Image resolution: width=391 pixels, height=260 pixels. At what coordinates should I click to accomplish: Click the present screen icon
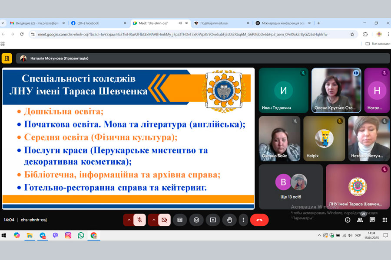pos(213,220)
